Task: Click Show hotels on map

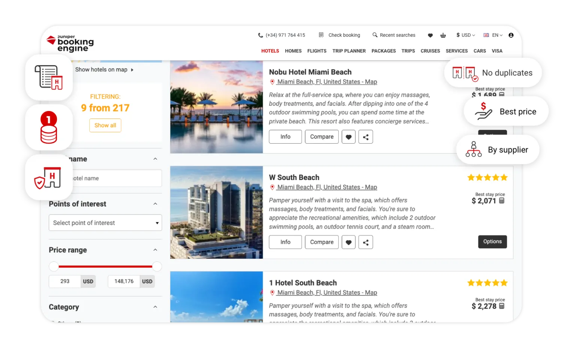Action: click(104, 70)
